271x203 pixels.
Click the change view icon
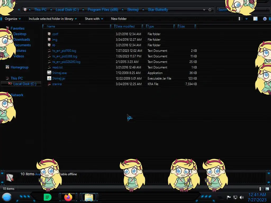(241, 19)
